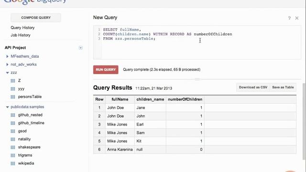Open the personsTable table
This screenshot has height=172, width=306.
pos(30,97)
